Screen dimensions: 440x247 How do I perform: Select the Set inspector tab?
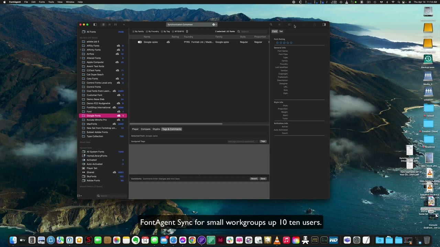[281, 31]
